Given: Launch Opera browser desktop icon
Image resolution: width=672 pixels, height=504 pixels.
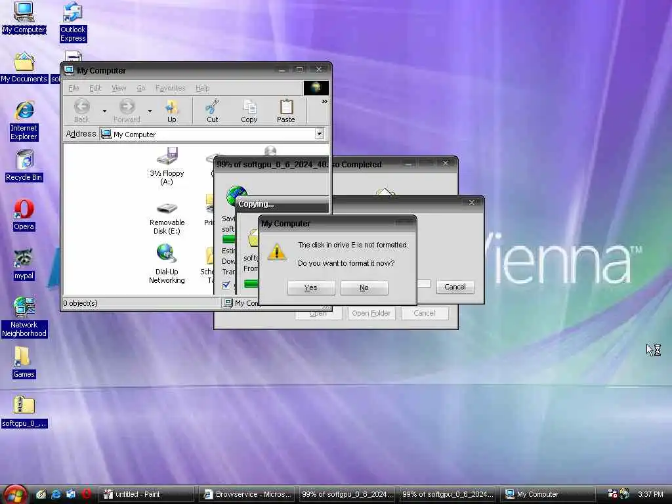Looking at the screenshot, I should [24, 215].
